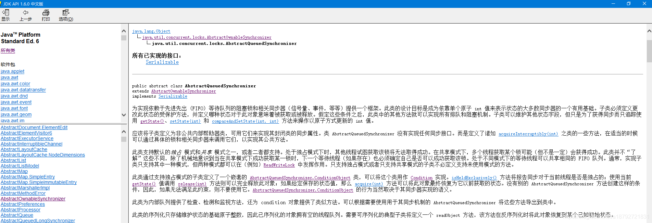
Task: Open the Condition interface link
Action: [422, 178]
